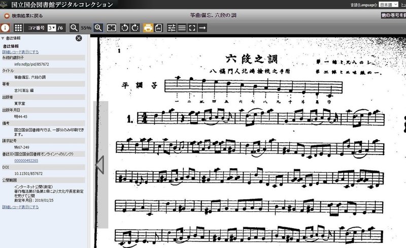Zoom in the page image
The width and height of the screenshot is (406, 248).
pyautogui.click(x=98, y=28)
